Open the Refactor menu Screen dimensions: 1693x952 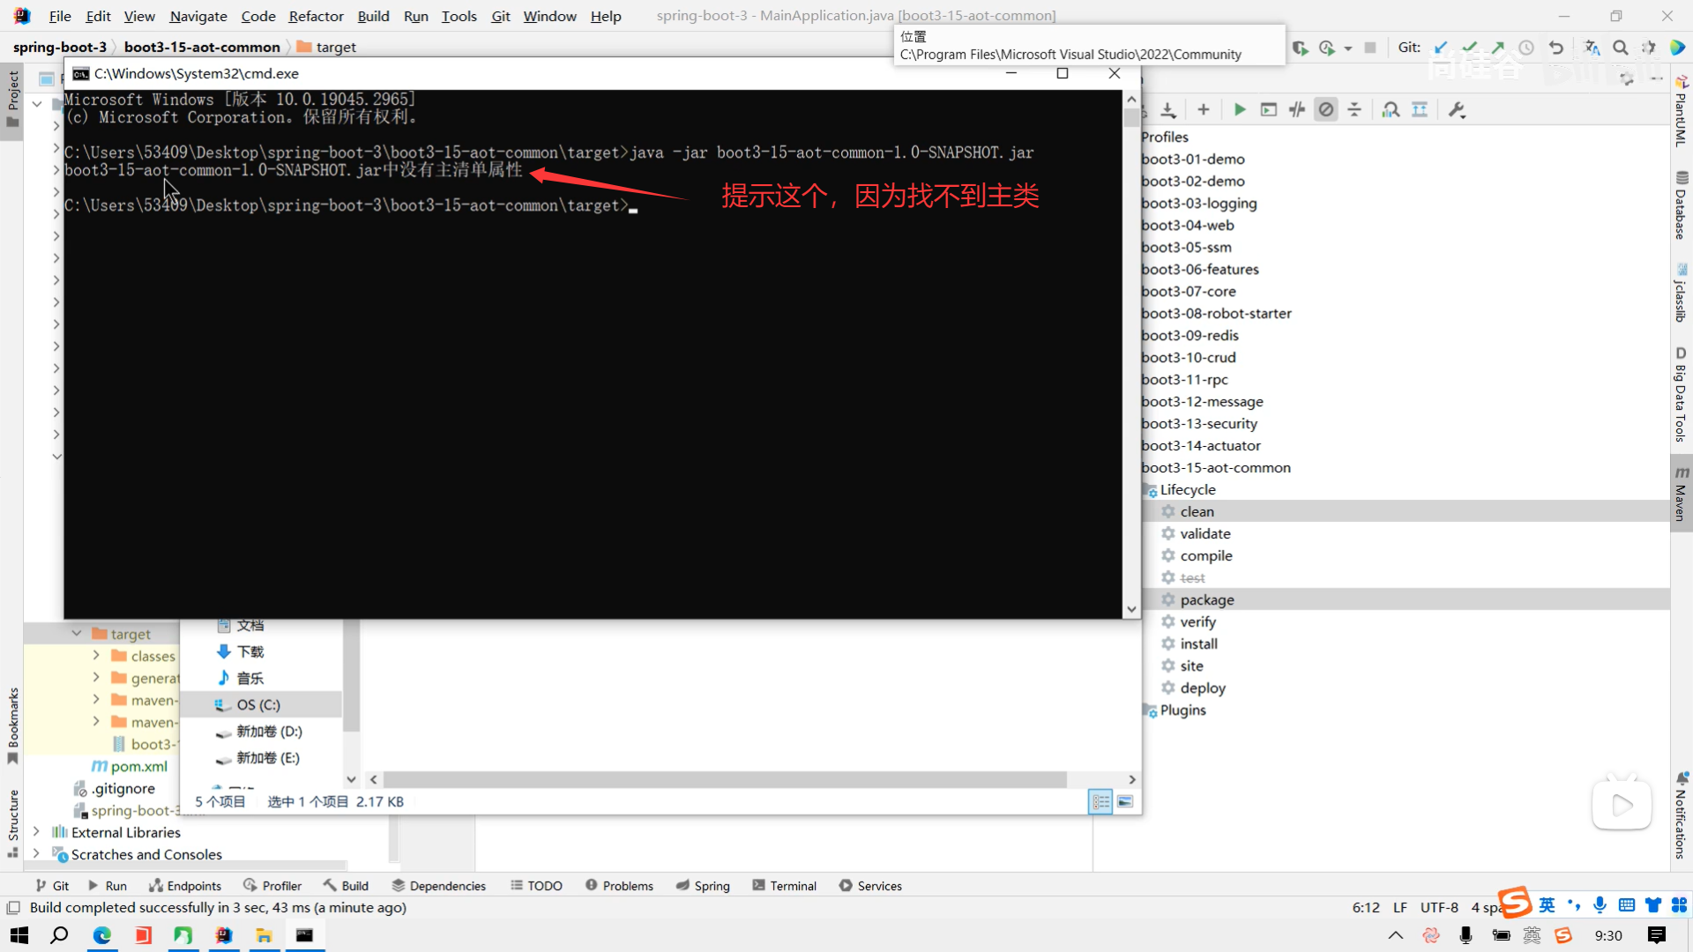[x=316, y=16]
